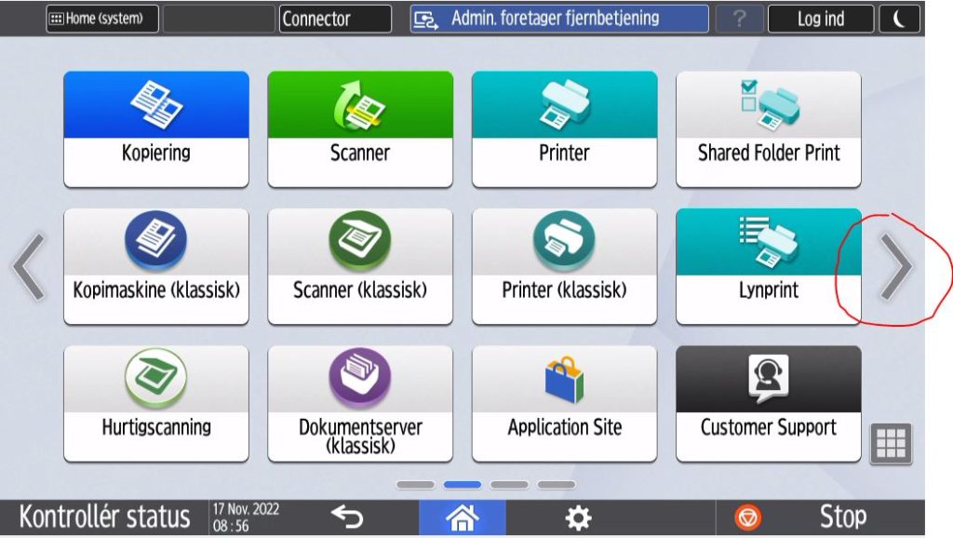Image resolution: width=953 pixels, height=538 pixels.
Task: Open Printer (klassisk) app
Action: [564, 266]
